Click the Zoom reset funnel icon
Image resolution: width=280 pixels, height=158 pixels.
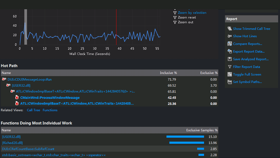tap(175, 17)
